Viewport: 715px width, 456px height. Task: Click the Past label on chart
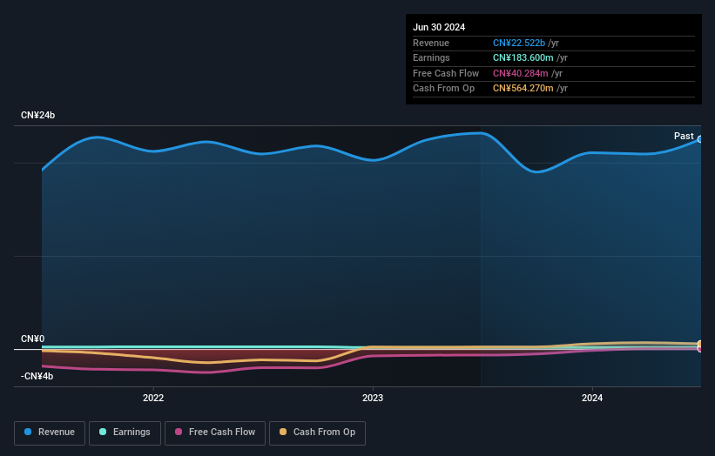pos(684,136)
